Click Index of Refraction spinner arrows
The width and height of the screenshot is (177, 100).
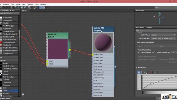[x=176, y=52]
